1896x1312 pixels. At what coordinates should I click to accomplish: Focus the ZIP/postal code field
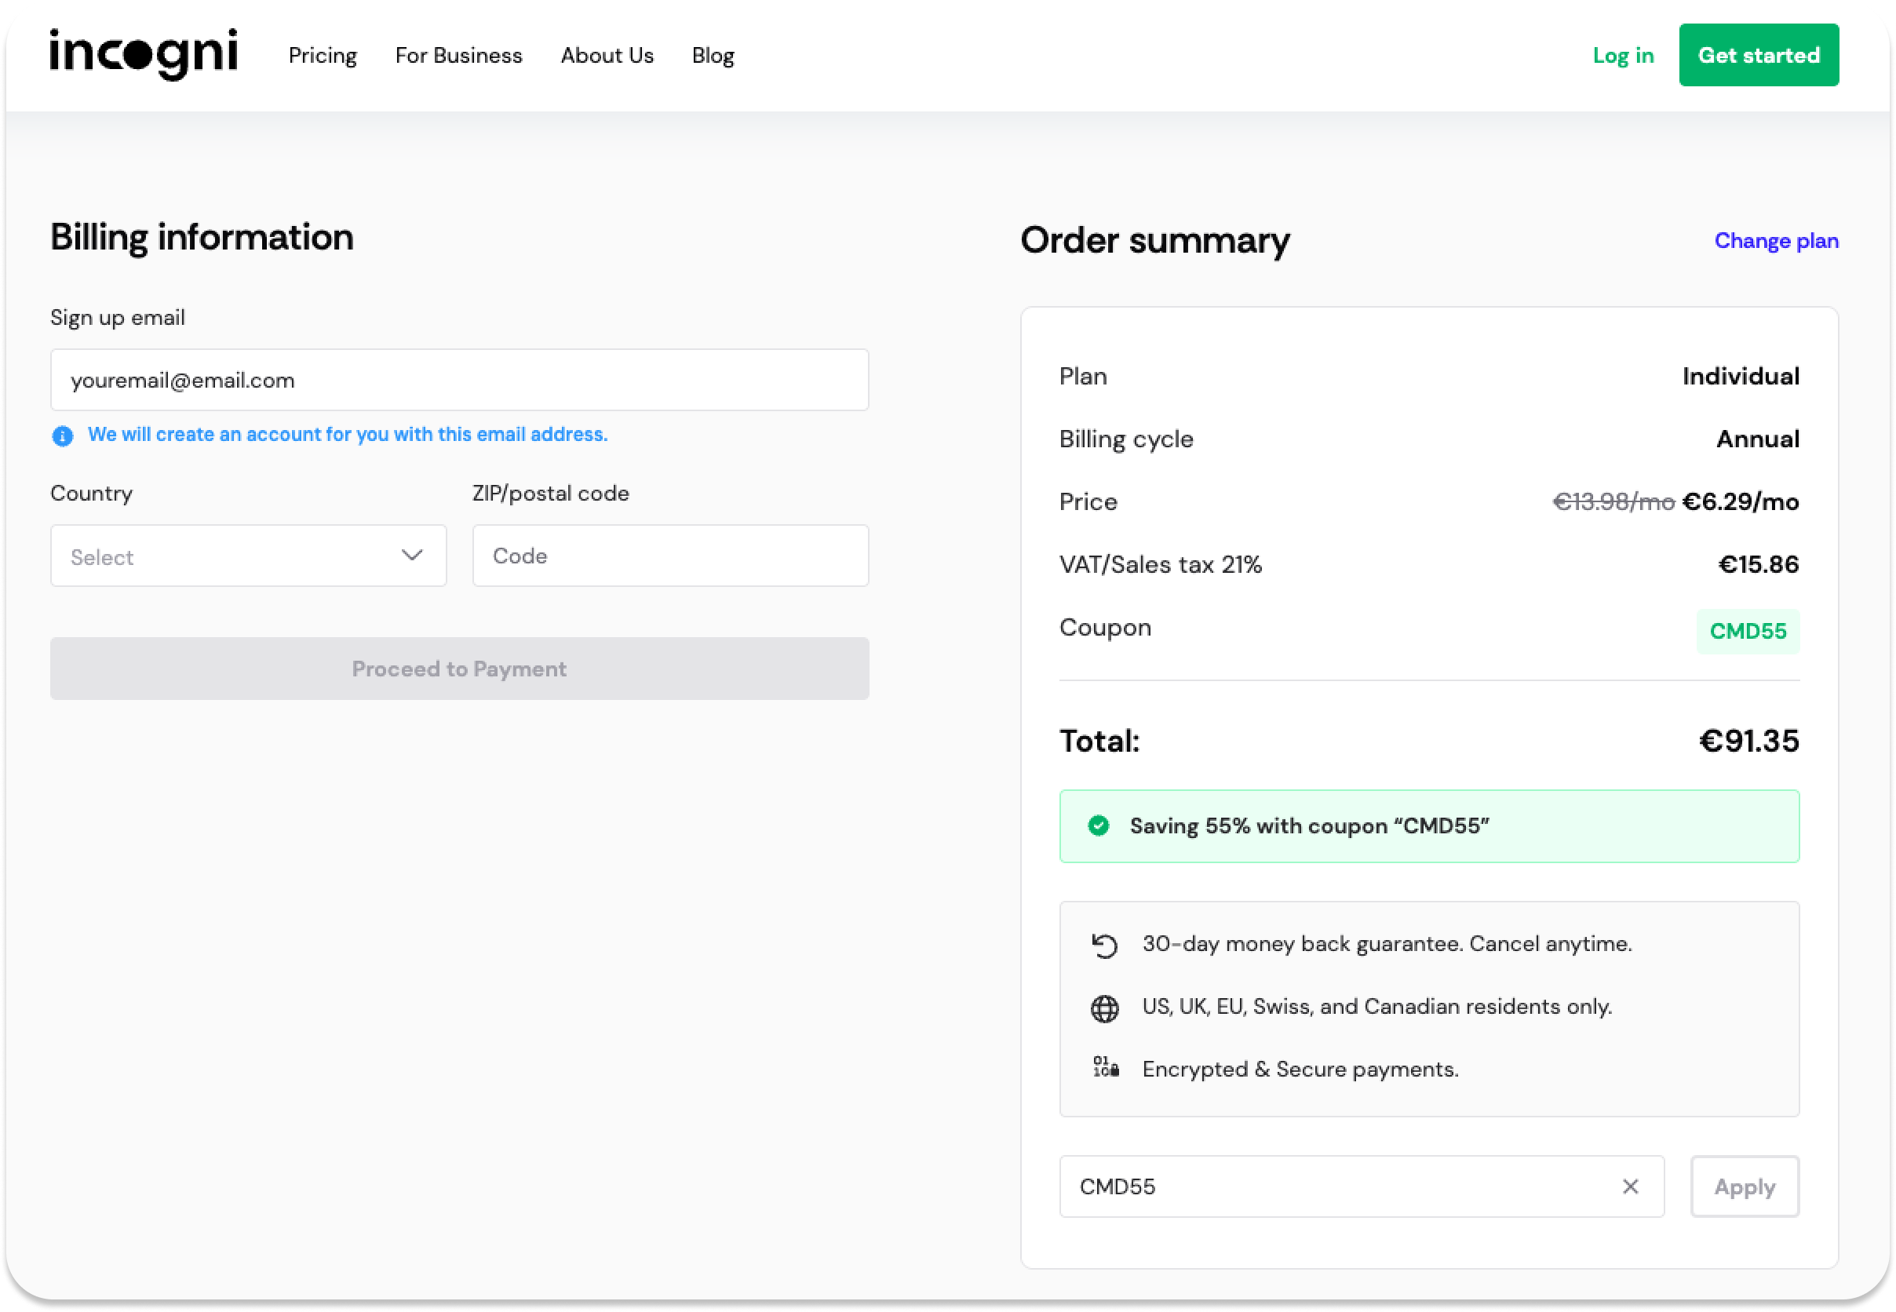coord(670,556)
